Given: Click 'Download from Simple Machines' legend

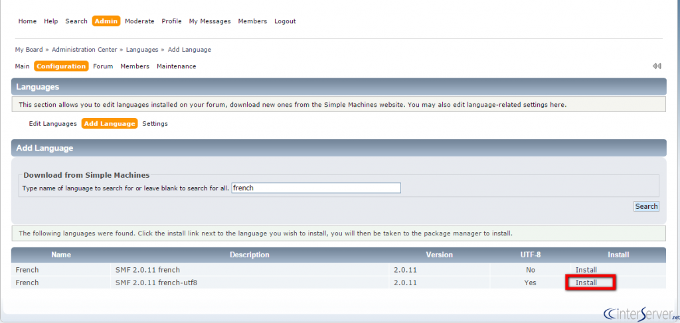Looking at the screenshot, I should tap(86, 175).
